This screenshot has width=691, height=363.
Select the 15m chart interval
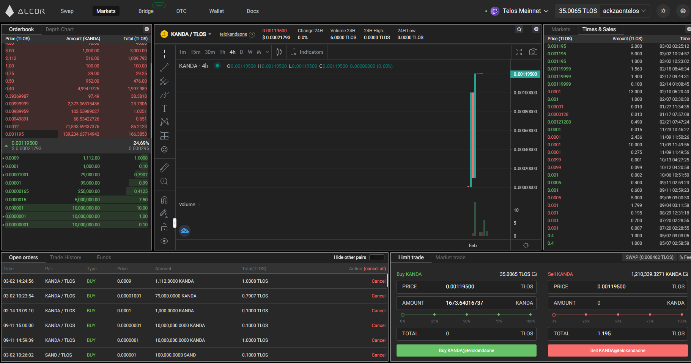[195, 52]
